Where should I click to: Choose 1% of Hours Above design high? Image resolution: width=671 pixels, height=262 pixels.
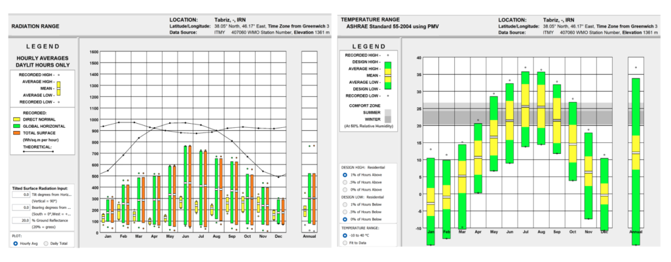point(345,175)
